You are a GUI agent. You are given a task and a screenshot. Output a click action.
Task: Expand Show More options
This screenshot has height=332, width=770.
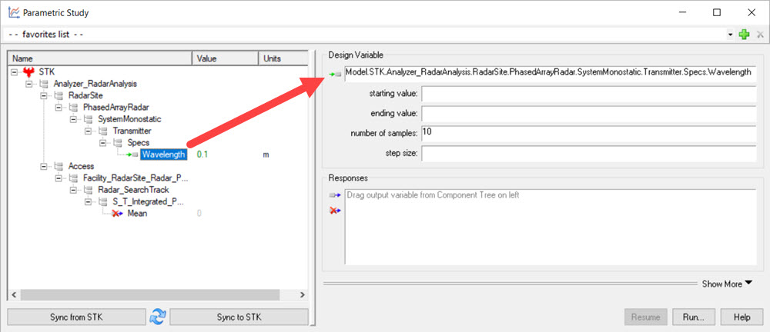(726, 284)
